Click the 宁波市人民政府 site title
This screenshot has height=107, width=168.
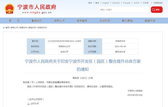(x=37, y=7)
